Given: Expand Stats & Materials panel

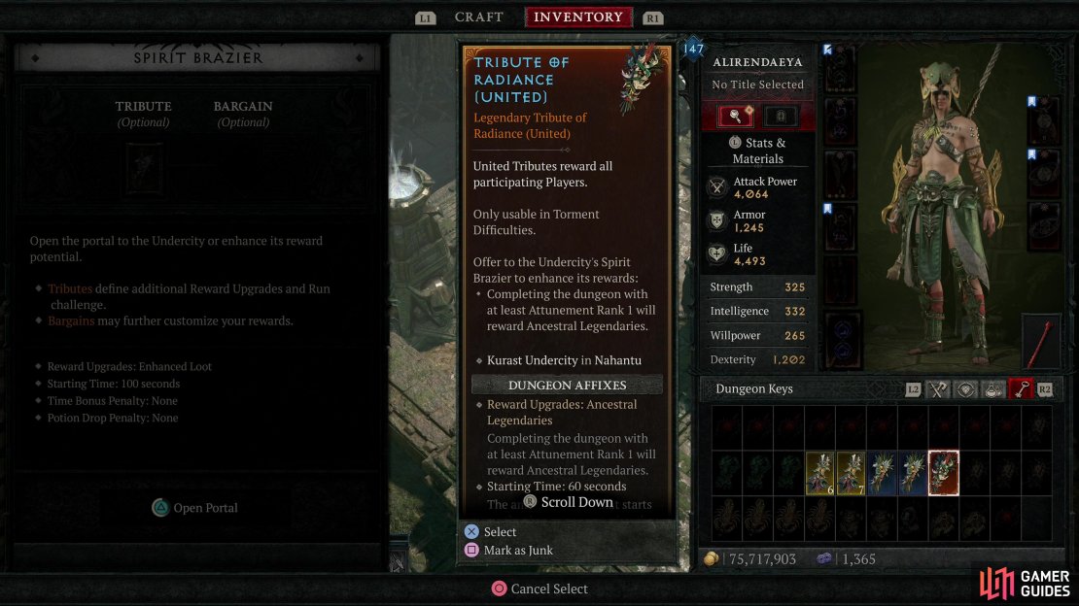Looking at the screenshot, I should point(757,151).
